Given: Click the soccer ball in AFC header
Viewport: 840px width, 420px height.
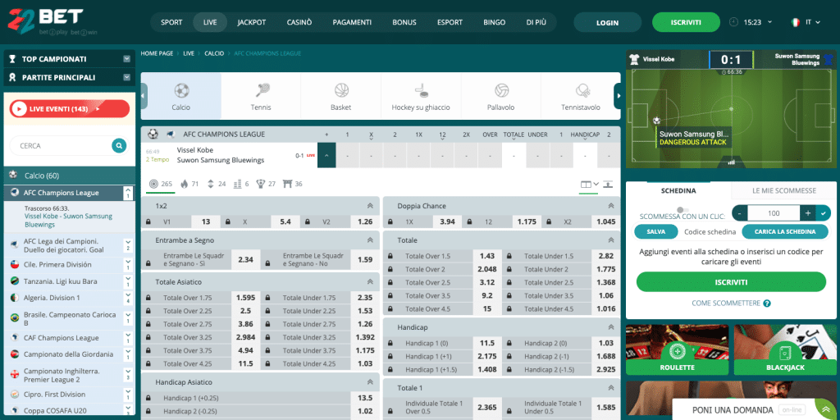Looking at the screenshot, I should click(153, 134).
